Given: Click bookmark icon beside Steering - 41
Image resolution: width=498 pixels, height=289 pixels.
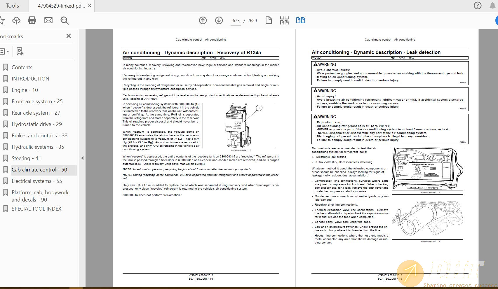Looking at the screenshot, I should pyautogui.click(x=5, y=158).
